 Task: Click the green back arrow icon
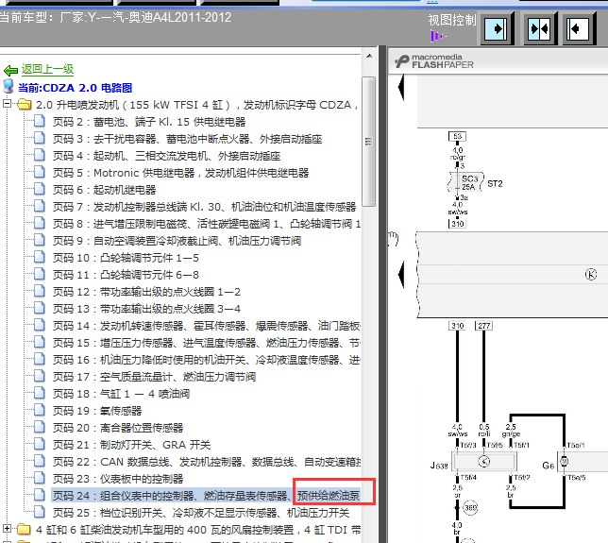coord(10,70)
